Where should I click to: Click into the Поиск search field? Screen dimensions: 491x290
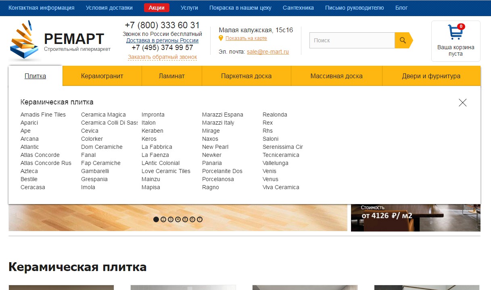pyautogui.click(x=352, y=40)
